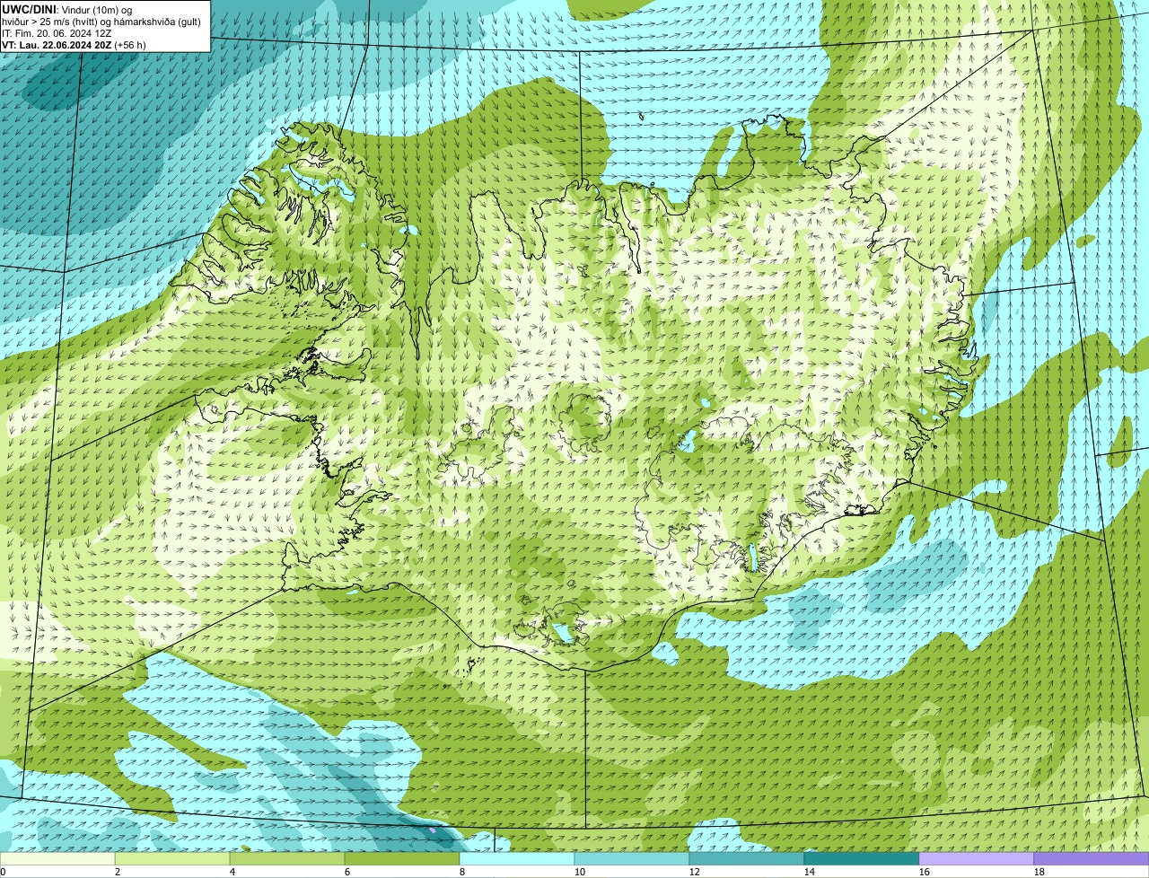Click the legend value "18"

[1039, 872]
